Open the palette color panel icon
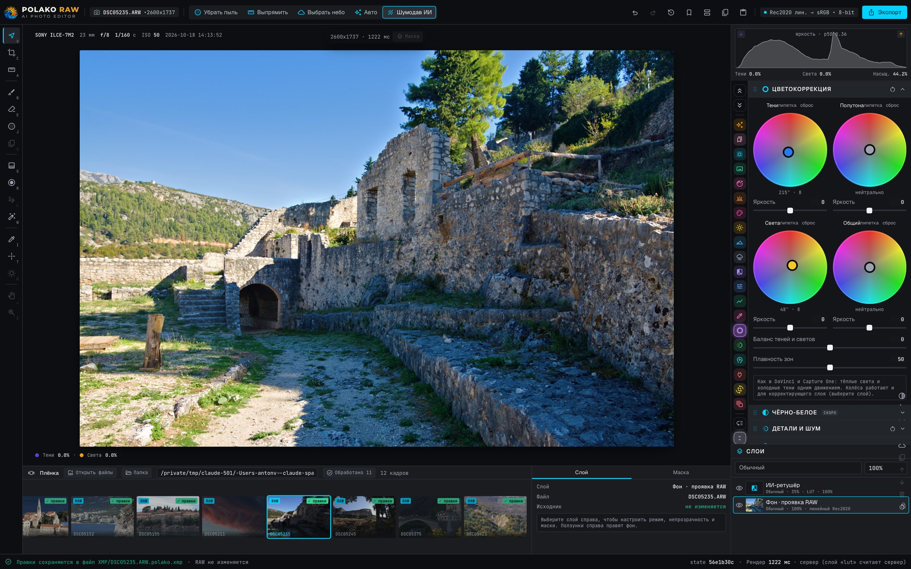911x569 pixels. pyautogui.click(x=740, y=213)
